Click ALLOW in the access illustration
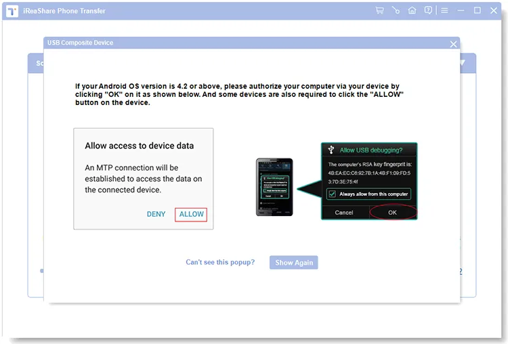 191,215
